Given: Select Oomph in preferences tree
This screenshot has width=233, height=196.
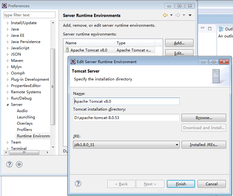Looking at the screenshot, I should 18,73.
